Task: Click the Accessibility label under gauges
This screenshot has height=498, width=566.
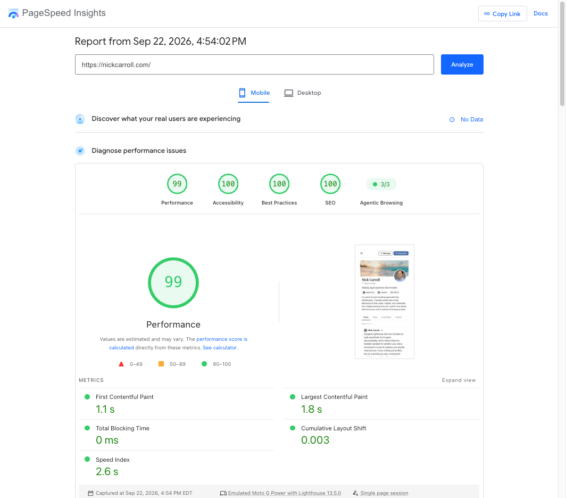Action: [228, 203]
